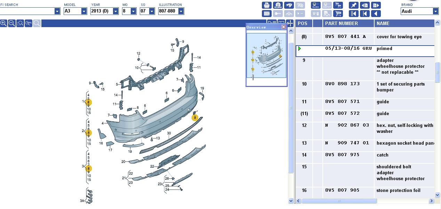Close the Overview panel
Image resolution: width=441 pixels, height=209 pixels.
pos(283,27)
